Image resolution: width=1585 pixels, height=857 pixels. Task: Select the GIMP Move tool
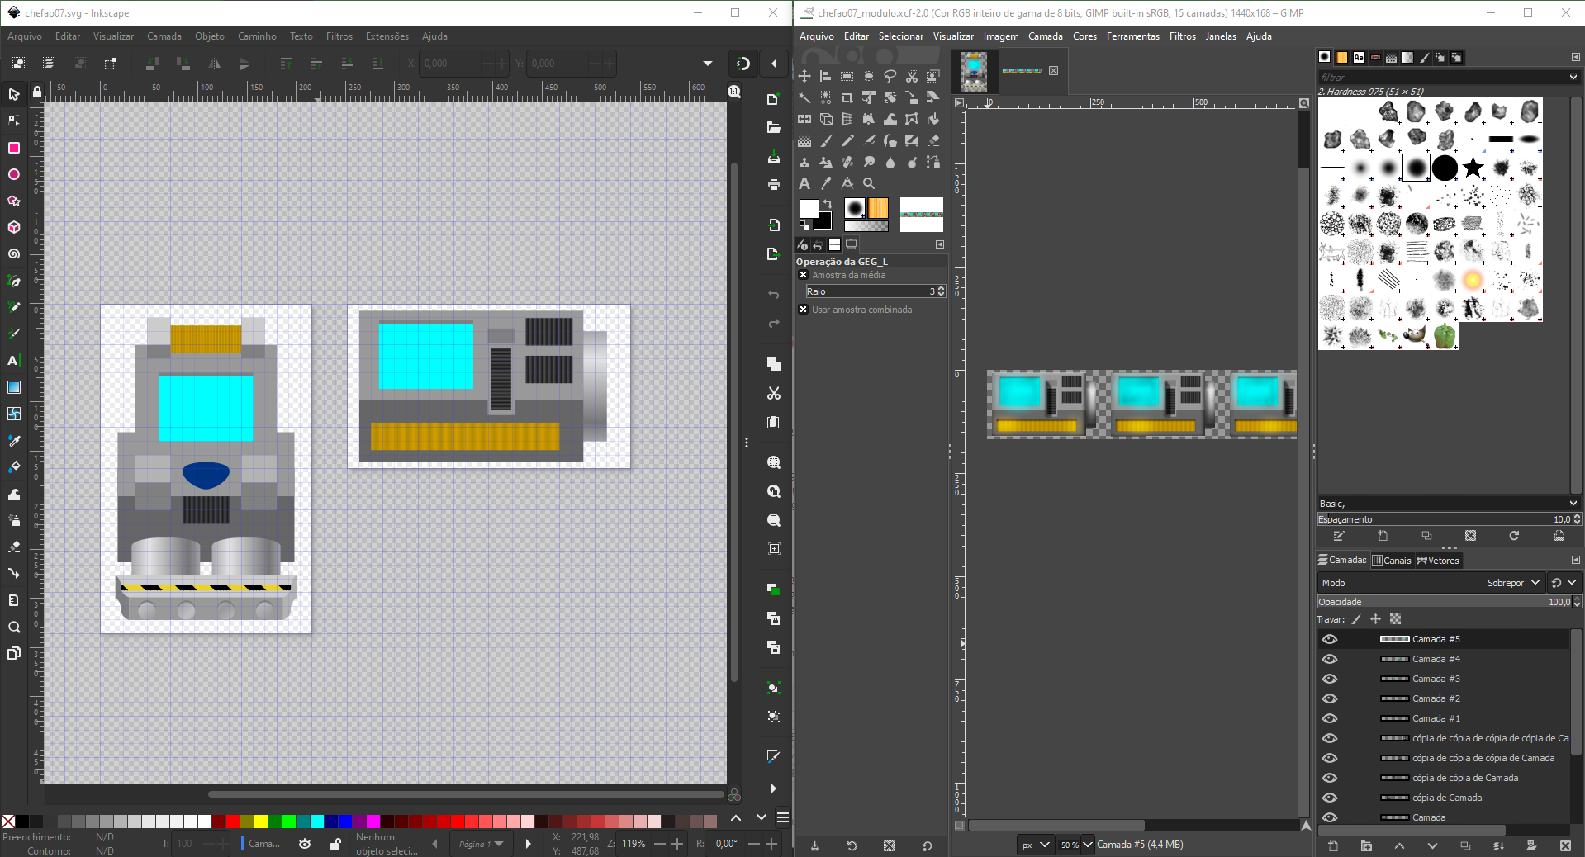coord(804,76)
